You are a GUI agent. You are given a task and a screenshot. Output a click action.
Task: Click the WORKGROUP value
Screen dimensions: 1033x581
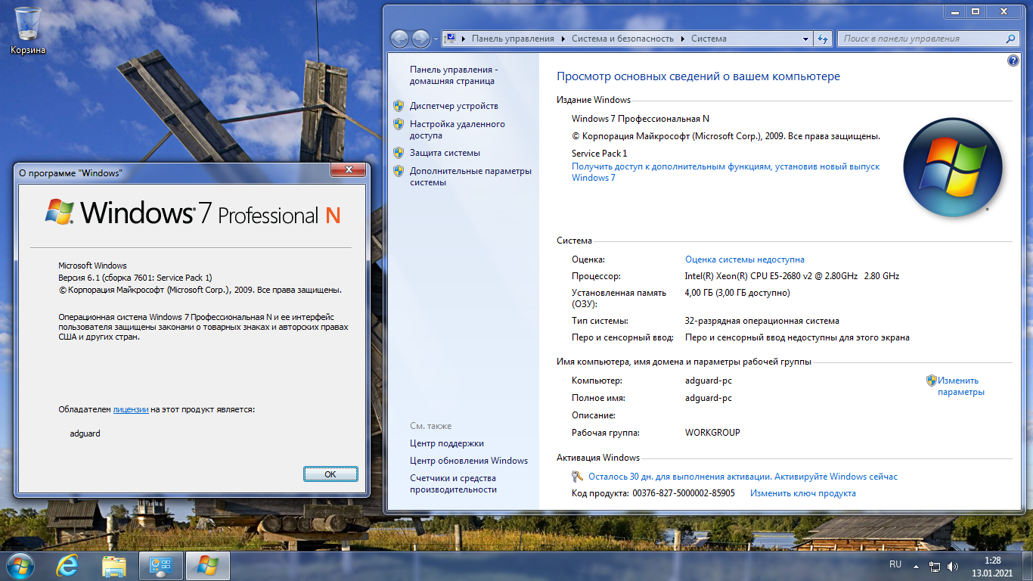[712, 433]
